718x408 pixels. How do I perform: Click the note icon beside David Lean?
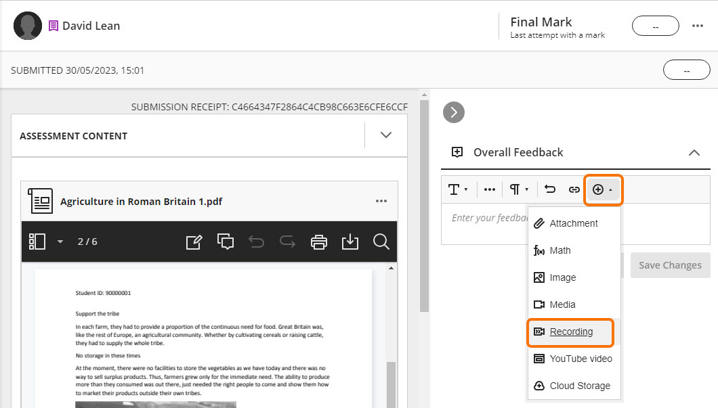point(54,25)
